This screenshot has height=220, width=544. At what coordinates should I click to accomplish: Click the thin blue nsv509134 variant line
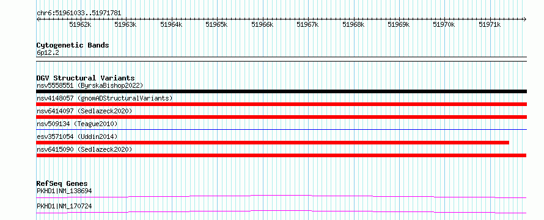click(x=281, y=129)
